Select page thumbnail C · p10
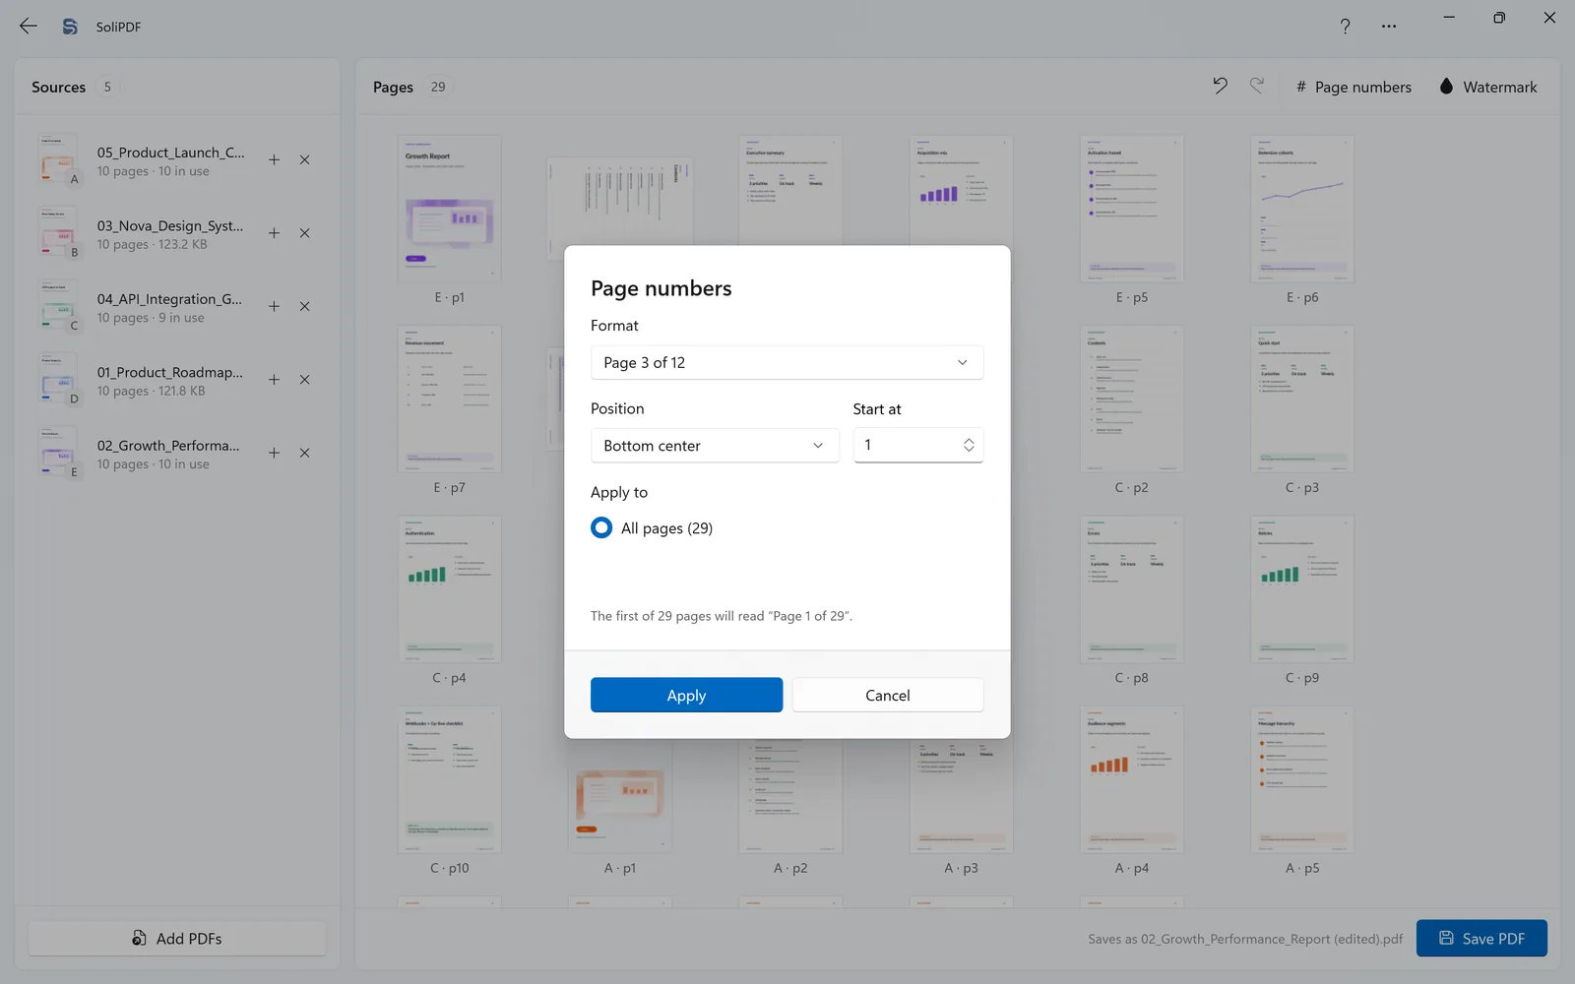Viewport: 1575px width, 984px height. point(449,779)
